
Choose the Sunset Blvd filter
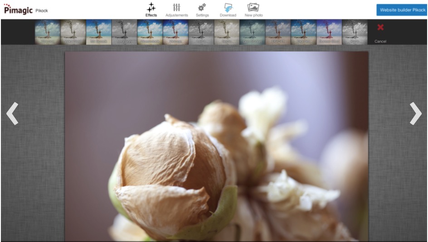(x=329, y=32)
